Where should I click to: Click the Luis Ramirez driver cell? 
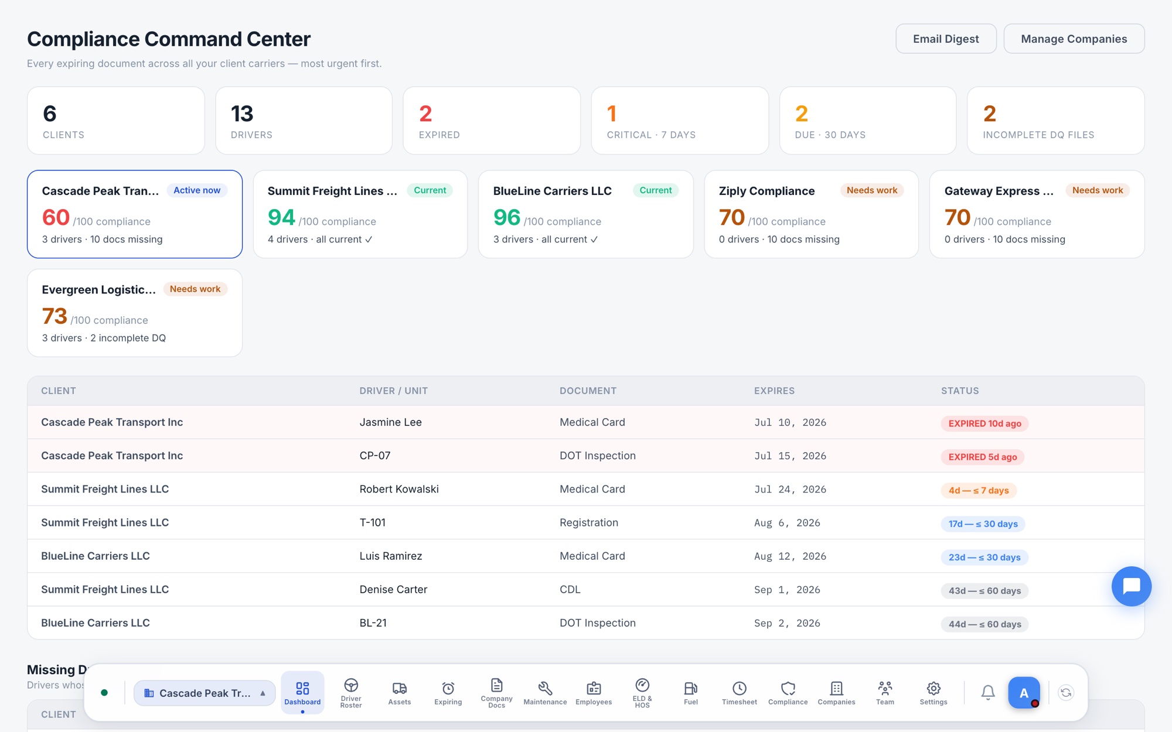coord(391,556)
